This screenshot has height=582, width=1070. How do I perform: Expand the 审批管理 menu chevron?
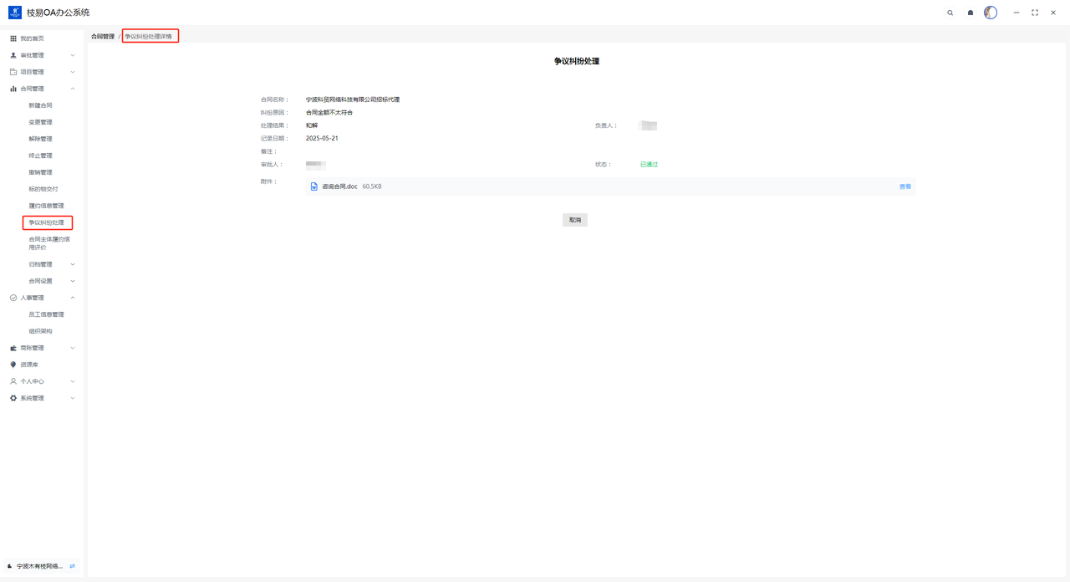coord(73,55)
